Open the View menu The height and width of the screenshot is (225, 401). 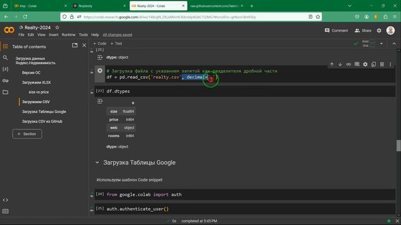41,35
